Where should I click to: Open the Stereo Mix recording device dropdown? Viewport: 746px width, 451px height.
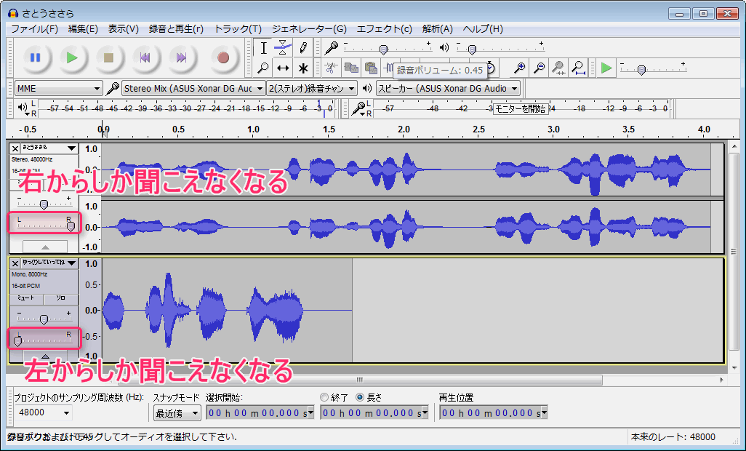click(x=193, y=89)
